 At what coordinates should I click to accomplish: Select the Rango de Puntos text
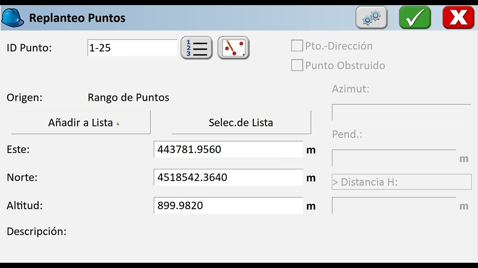128,98
